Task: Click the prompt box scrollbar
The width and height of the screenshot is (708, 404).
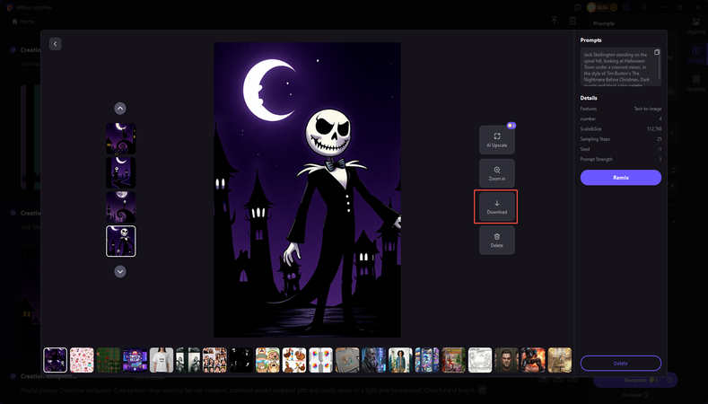Action: [x=660, y=66]
